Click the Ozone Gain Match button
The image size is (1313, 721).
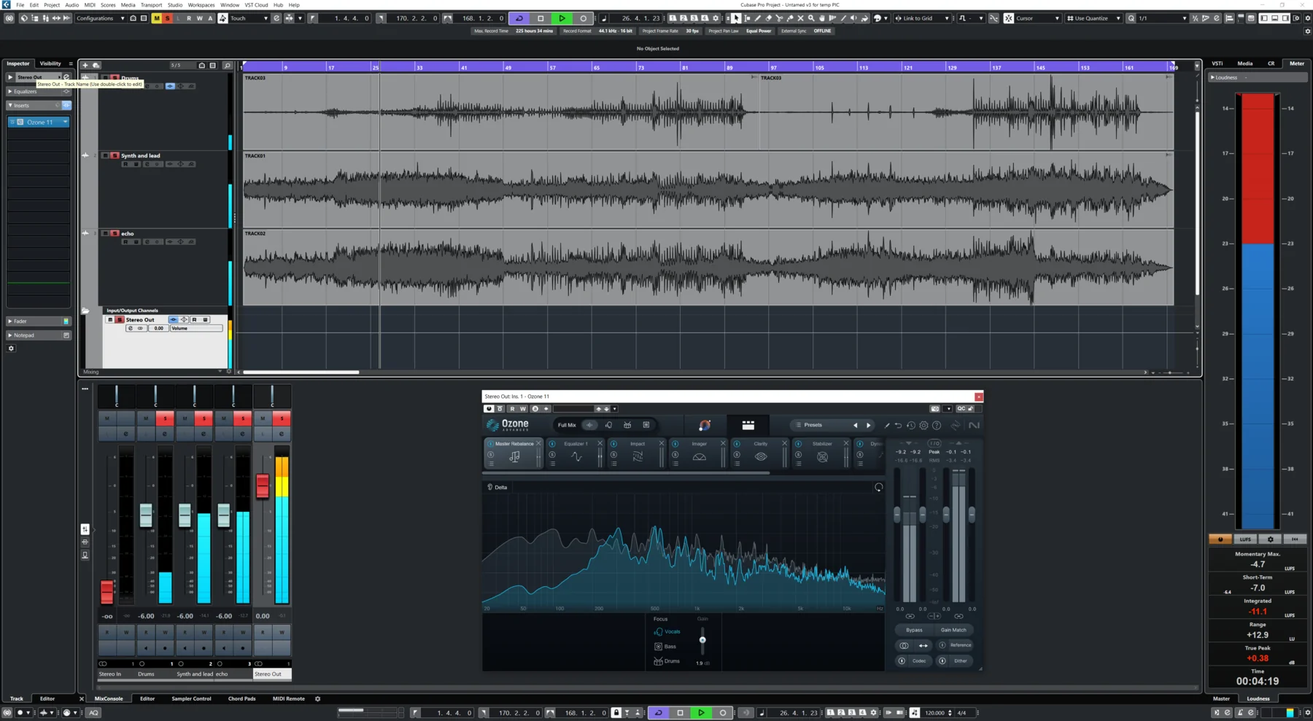[x=953, y=630]
